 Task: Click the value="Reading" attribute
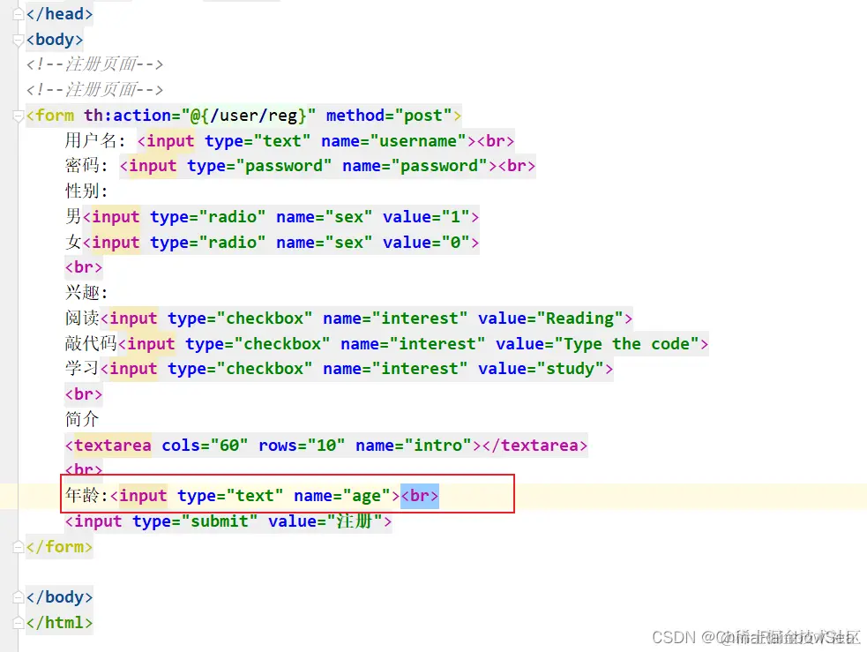coord(550,319)
